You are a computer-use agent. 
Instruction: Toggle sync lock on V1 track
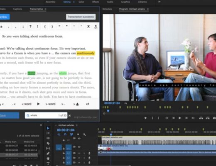pyautogui.click(x=74, y=146)
